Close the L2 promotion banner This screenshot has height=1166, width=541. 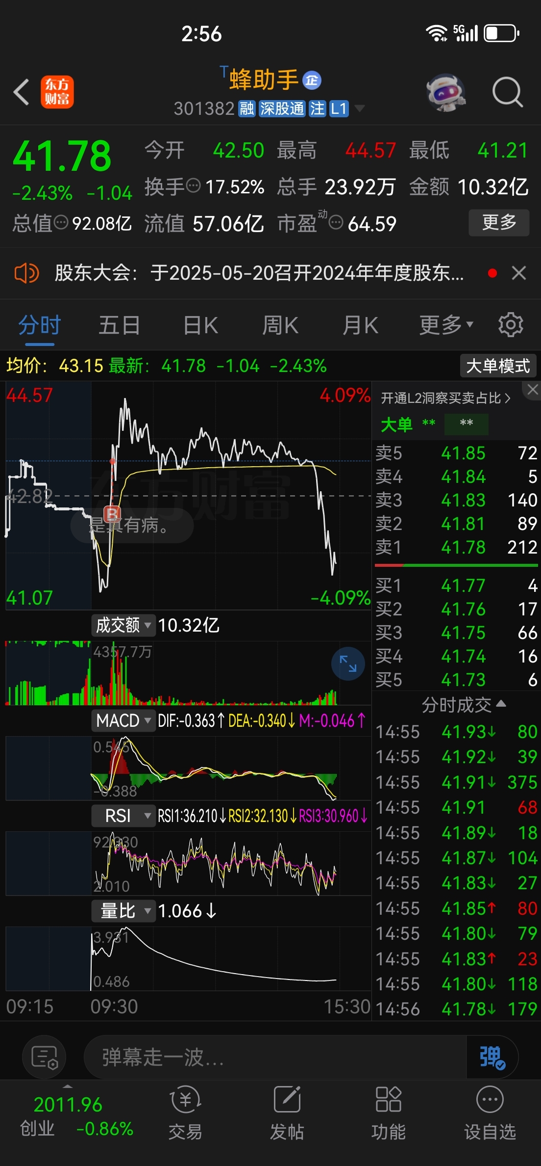[532, 390]
